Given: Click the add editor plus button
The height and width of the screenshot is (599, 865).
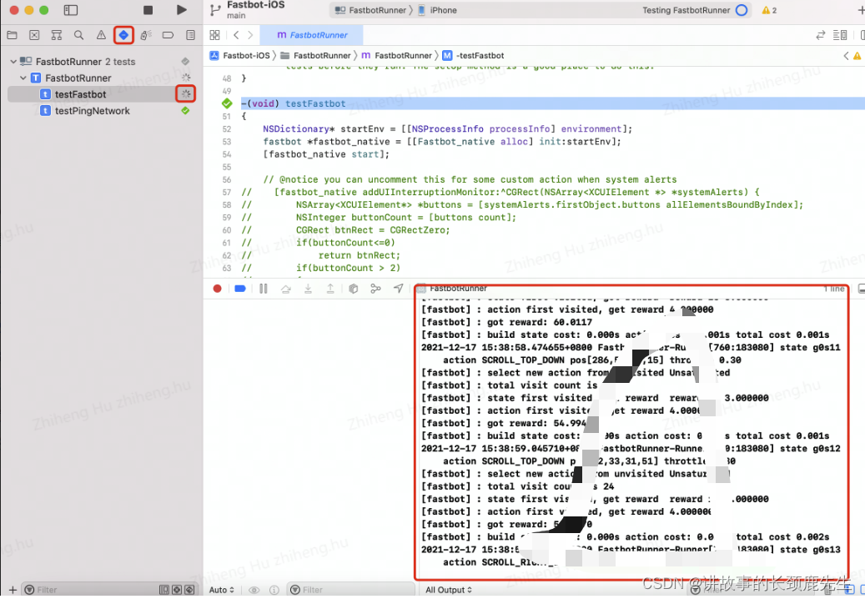Looking at the screenshot, I should 861,10.
